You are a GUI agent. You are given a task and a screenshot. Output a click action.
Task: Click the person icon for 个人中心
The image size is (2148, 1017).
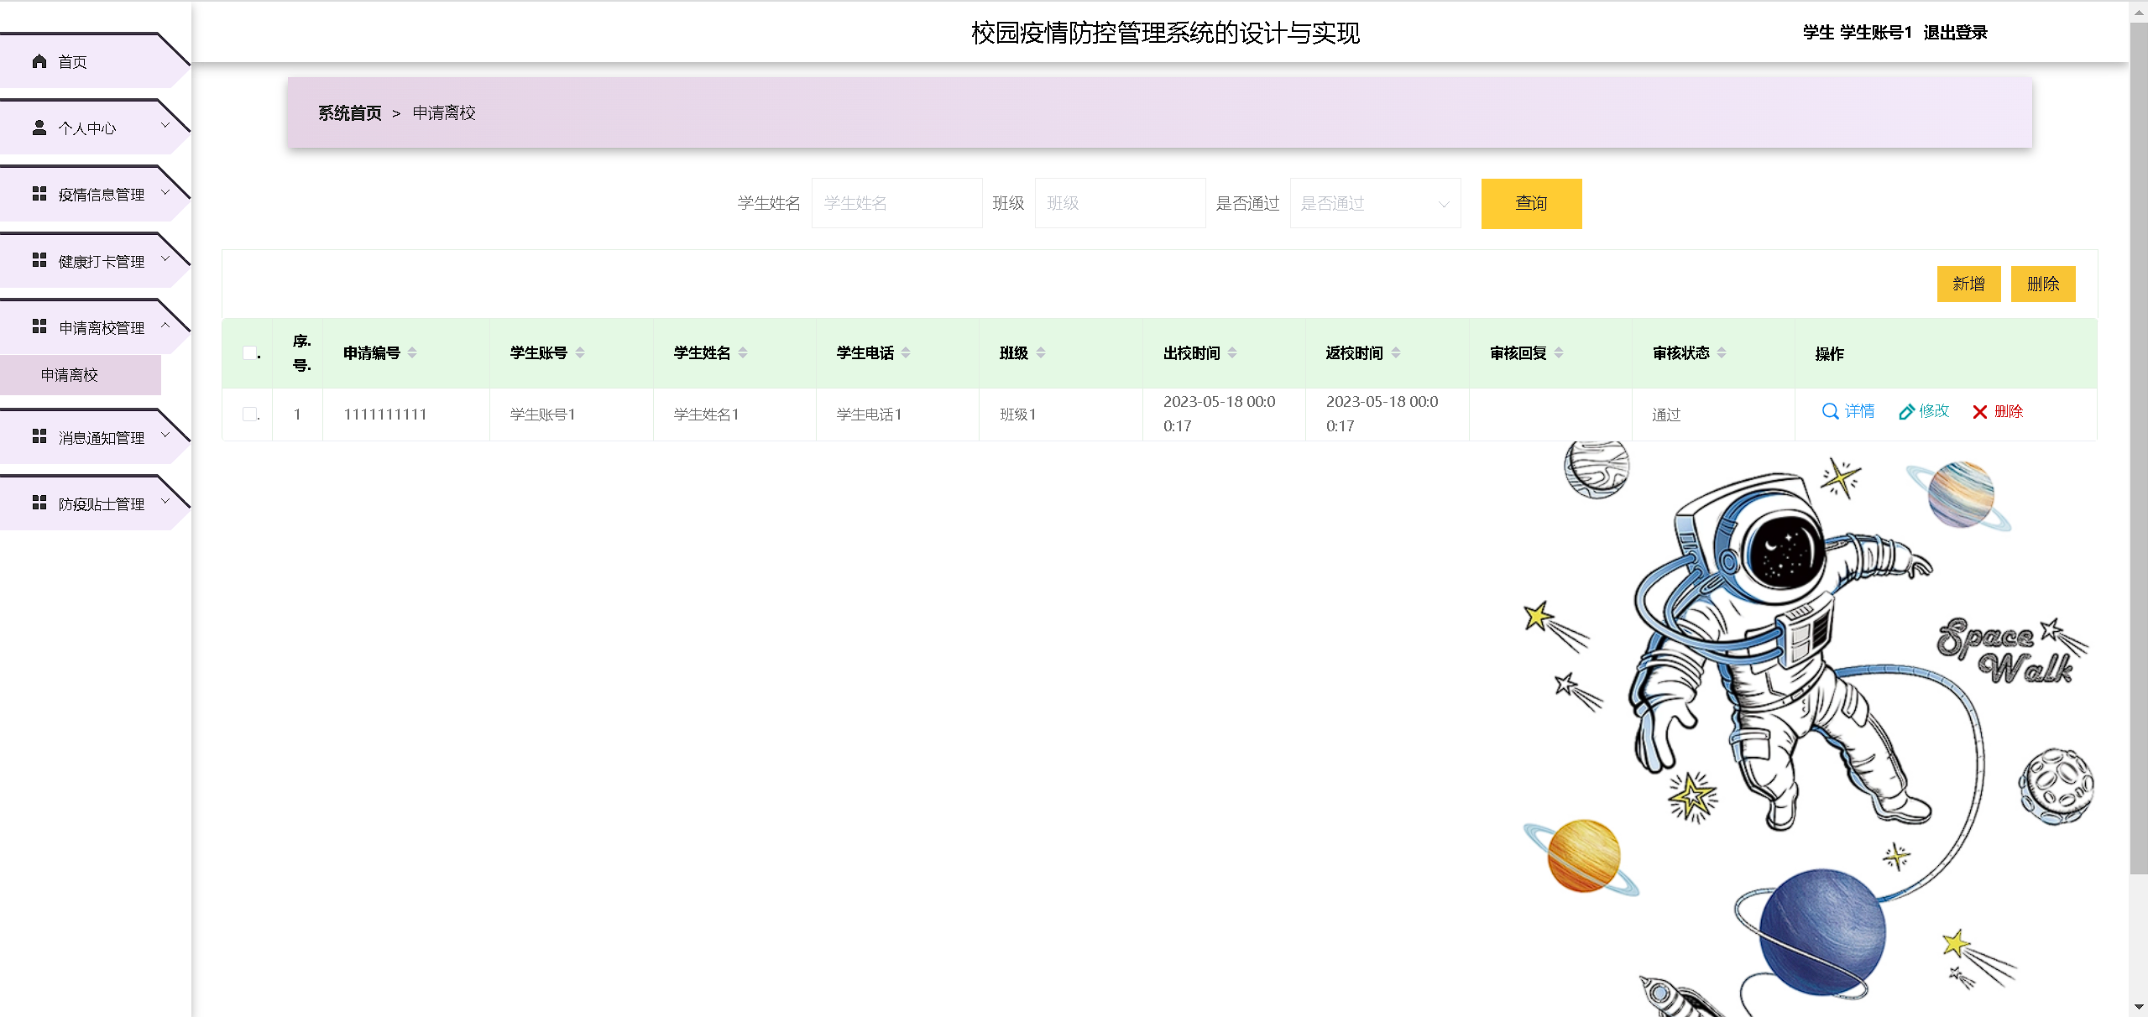(x=39, y=128)
